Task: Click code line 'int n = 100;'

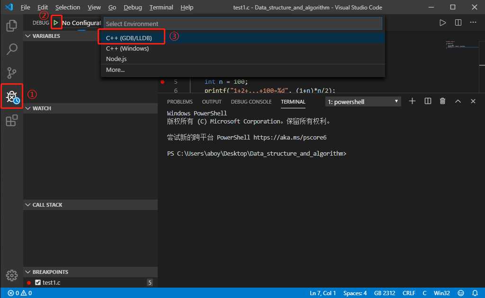Action: pyautogui.click(x=226, y=82)
